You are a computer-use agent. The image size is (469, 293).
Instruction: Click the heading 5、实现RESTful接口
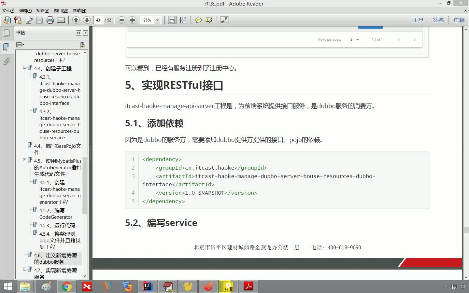174,85
